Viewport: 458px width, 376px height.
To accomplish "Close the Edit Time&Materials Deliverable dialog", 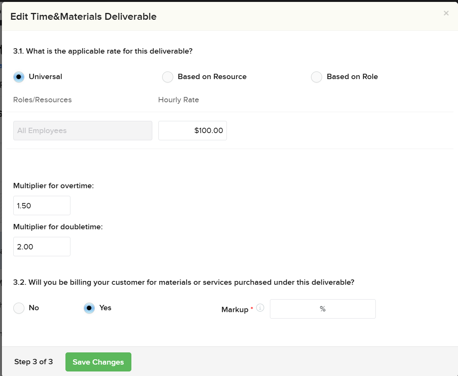I will pyautogui.click(x=446, y=13).
